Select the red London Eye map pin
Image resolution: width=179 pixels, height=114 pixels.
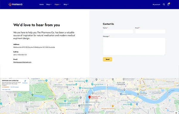(89, 97)
